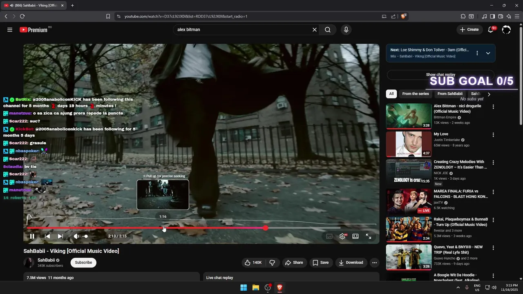Open Alex Bittman - nici drogurile thumbnail
Viewport: 523px width, 294px height.
click(409, 116)
